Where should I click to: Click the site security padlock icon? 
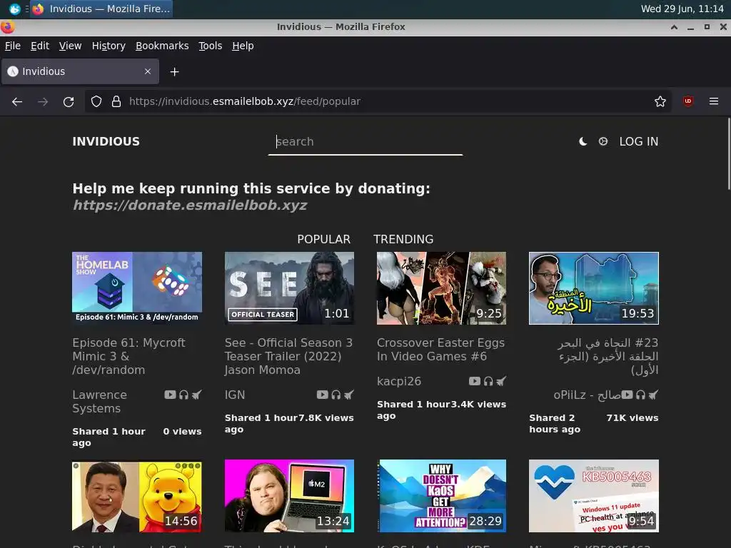[x=116, y=101]
